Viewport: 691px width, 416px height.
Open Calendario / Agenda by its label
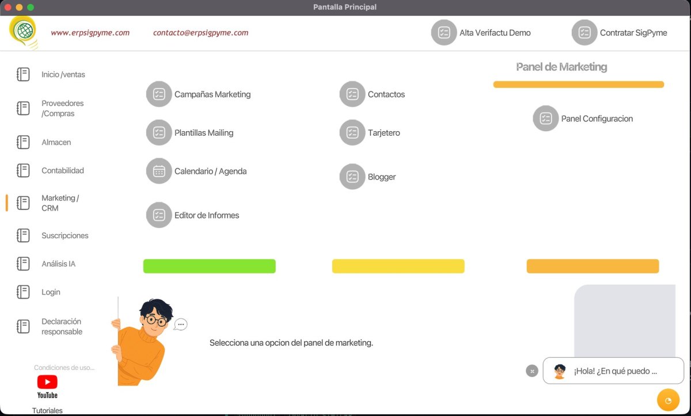[211, 171]
